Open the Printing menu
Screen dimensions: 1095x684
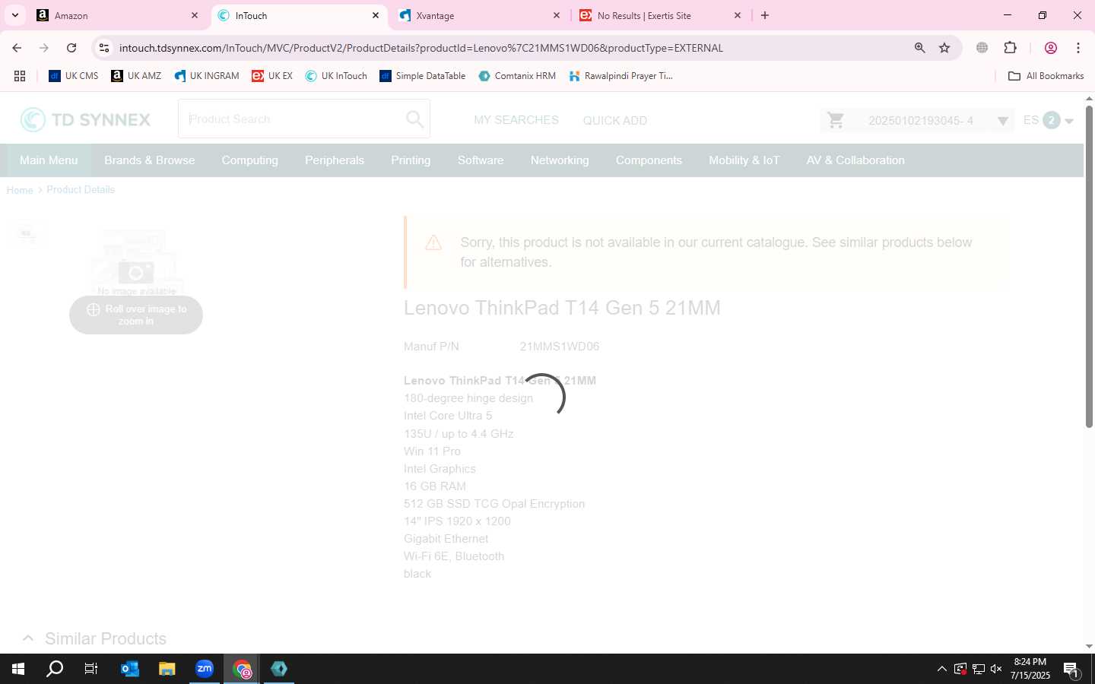coord(411,160)
